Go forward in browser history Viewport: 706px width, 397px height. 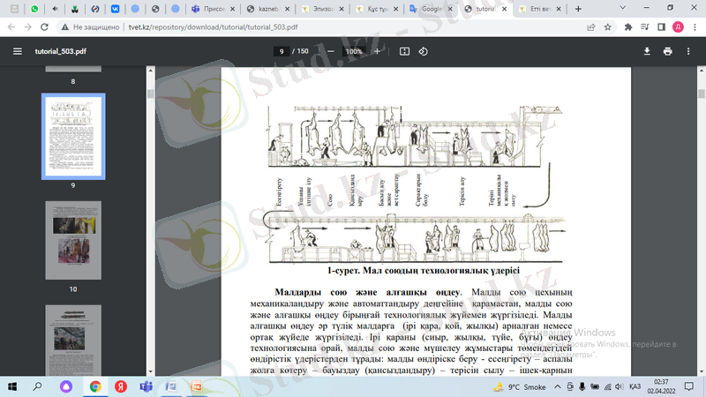[x=28, y=27]
